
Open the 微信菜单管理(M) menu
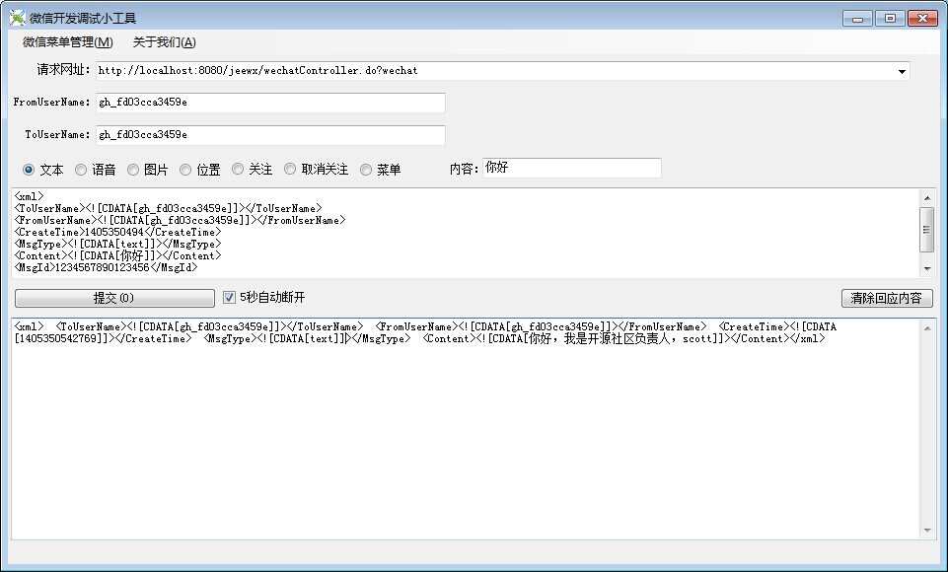(68, 41)
